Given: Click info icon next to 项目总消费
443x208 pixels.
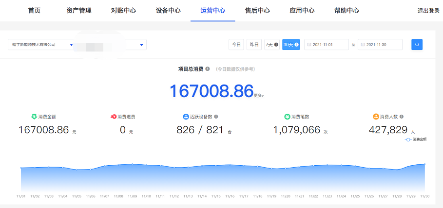Looking at the screenshot, I should click(208, 69).
